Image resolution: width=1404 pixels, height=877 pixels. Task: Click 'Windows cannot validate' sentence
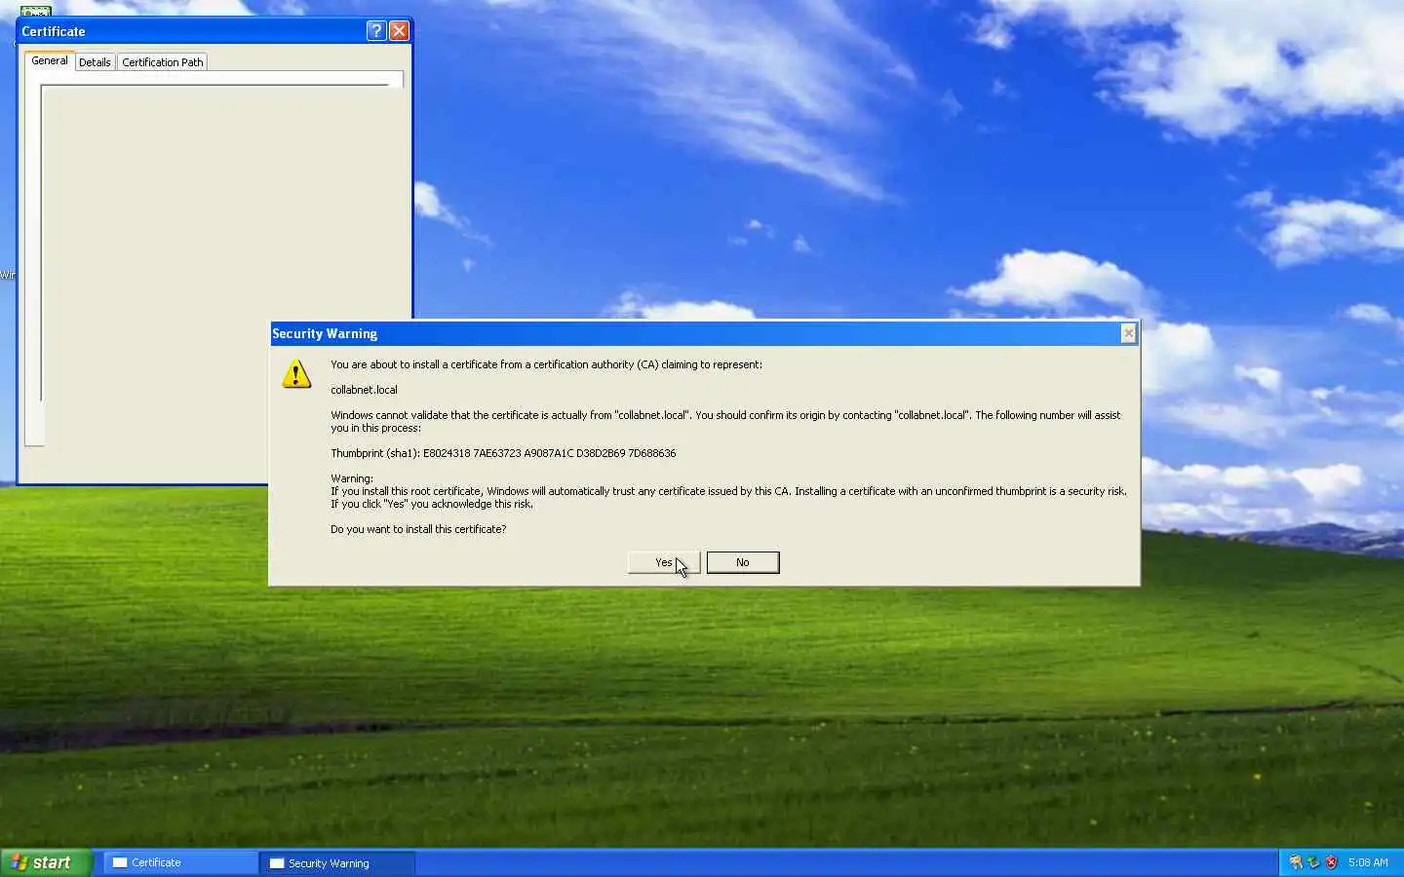tap(725, 421)
